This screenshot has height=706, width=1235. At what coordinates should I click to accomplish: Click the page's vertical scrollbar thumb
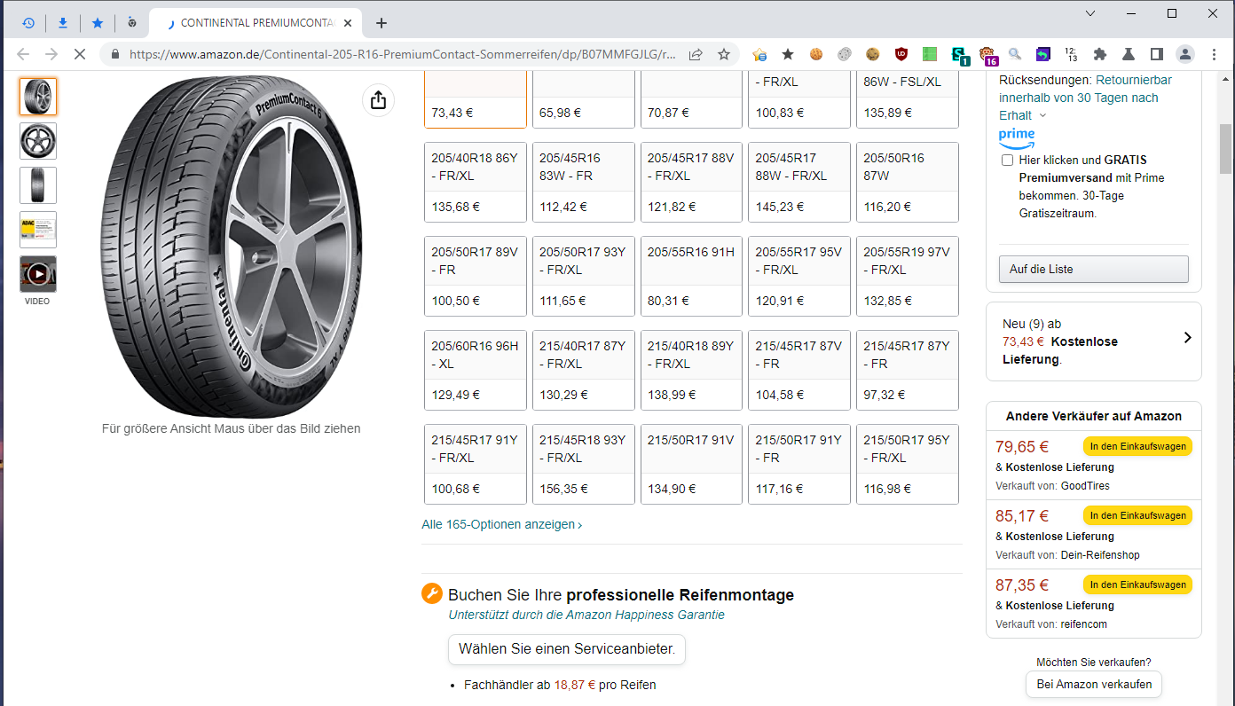pos(1226,151)
